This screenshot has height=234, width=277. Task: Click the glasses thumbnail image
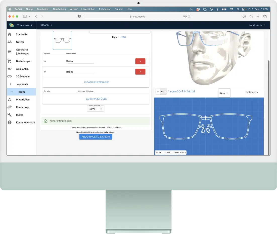62,40
